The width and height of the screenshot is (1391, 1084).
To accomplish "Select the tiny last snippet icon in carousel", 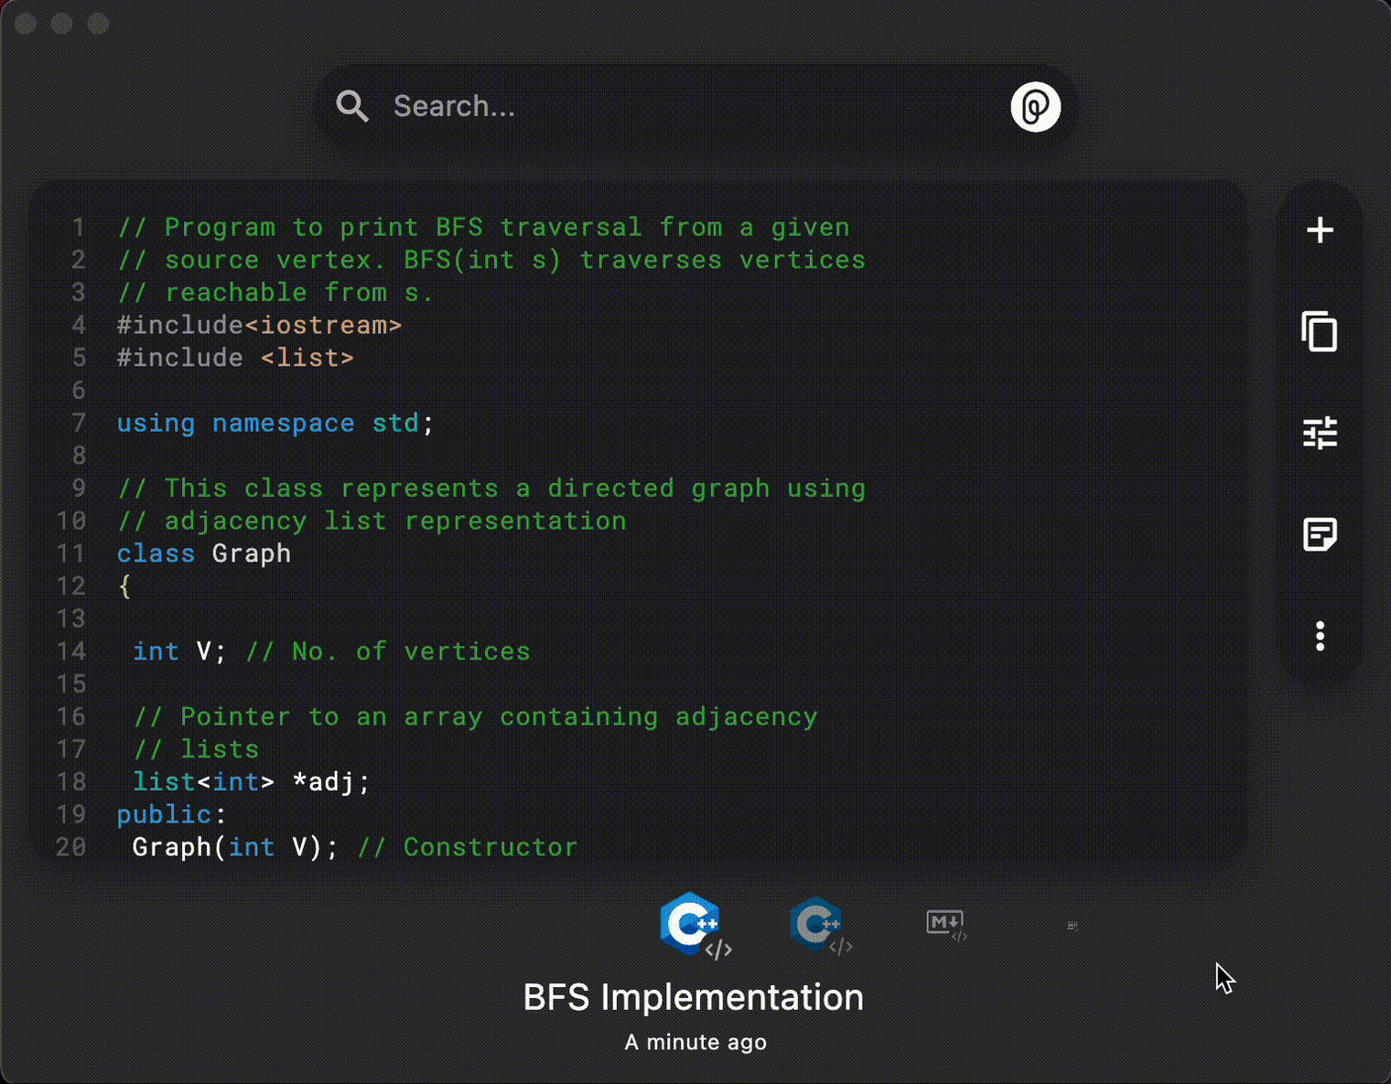I will (1073, 926).
